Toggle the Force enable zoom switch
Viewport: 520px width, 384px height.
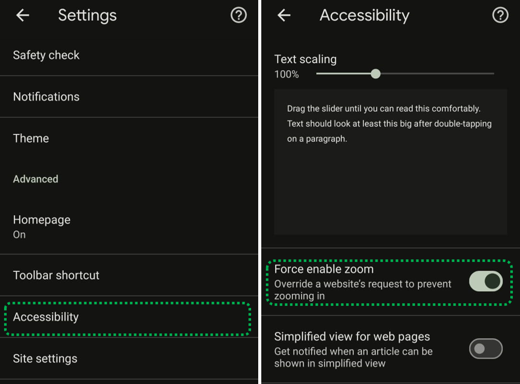(486, 281)
